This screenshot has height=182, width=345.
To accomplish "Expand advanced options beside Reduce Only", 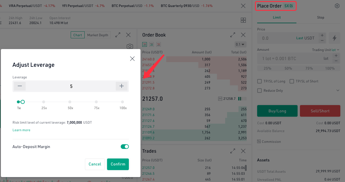I will (338, 91).
